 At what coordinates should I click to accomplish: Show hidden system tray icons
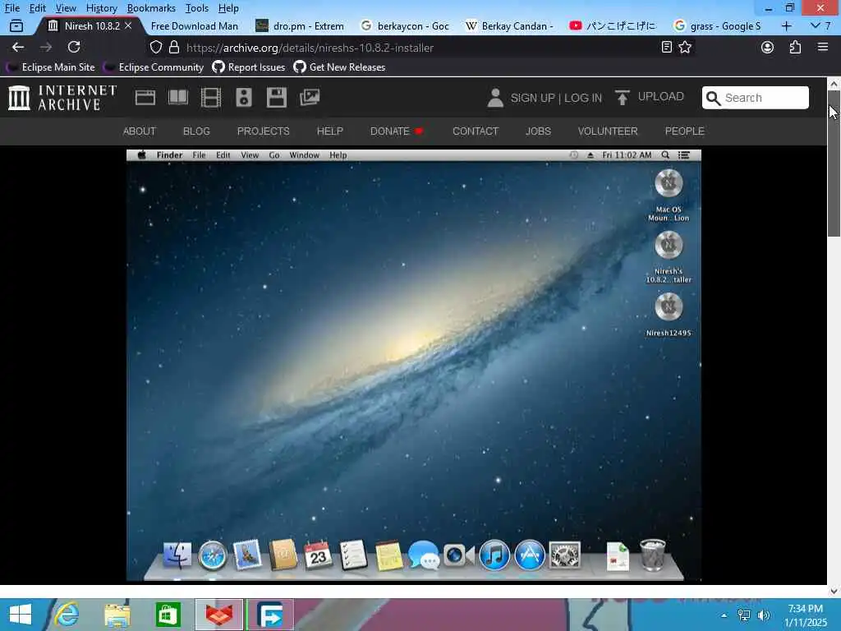(x=724, y=615)
